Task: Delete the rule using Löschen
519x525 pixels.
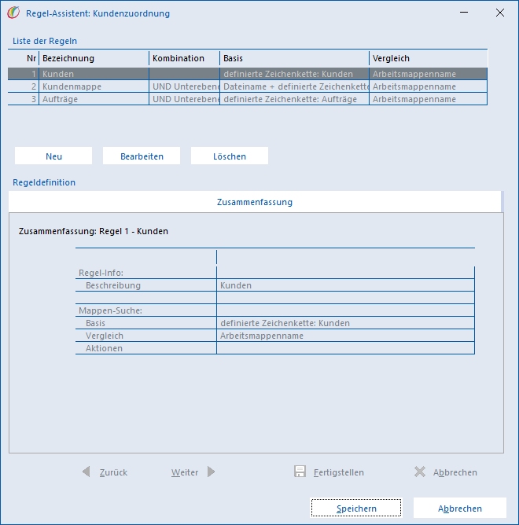Action: click(x=230, y=156)
